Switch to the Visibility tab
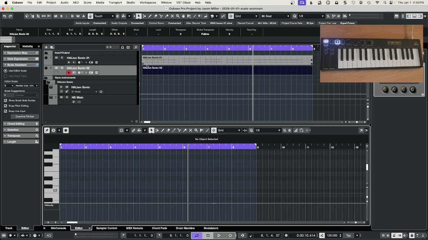Image resolution: width=428 pixels, height=240 pixels. (x=27, y=46)
